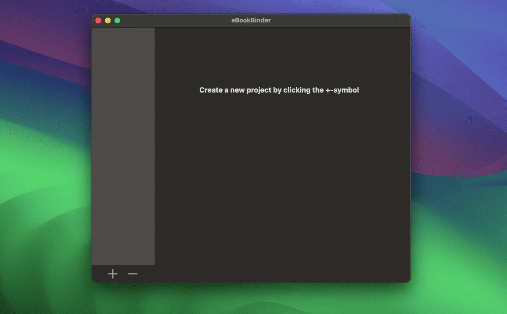Image resolution: width=507 pixels, height=314 pixels.
Task: Click the eBookBinder window title
Action: (x=251, y=20)
